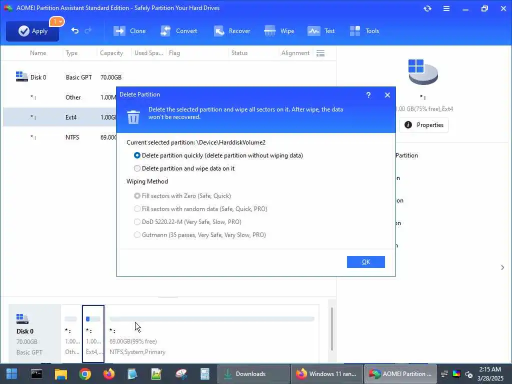Sort by Capacity column header
The width and height of the screenshot is (512, 384).
pos(111,53)
